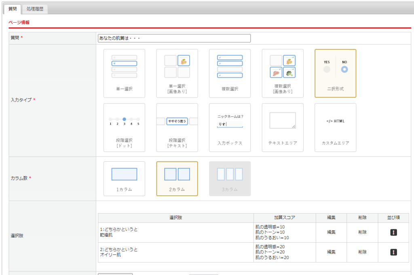The width and height of the screenshot is (414, 275).
Task: Select the 入力ボックス input type
Action: point(230,127)
